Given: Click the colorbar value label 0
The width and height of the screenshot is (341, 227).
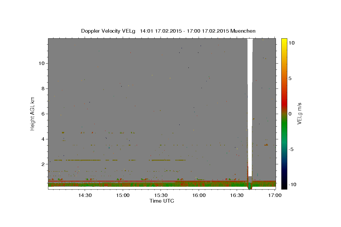Looking at the screenshot, I should click(290, 114).
